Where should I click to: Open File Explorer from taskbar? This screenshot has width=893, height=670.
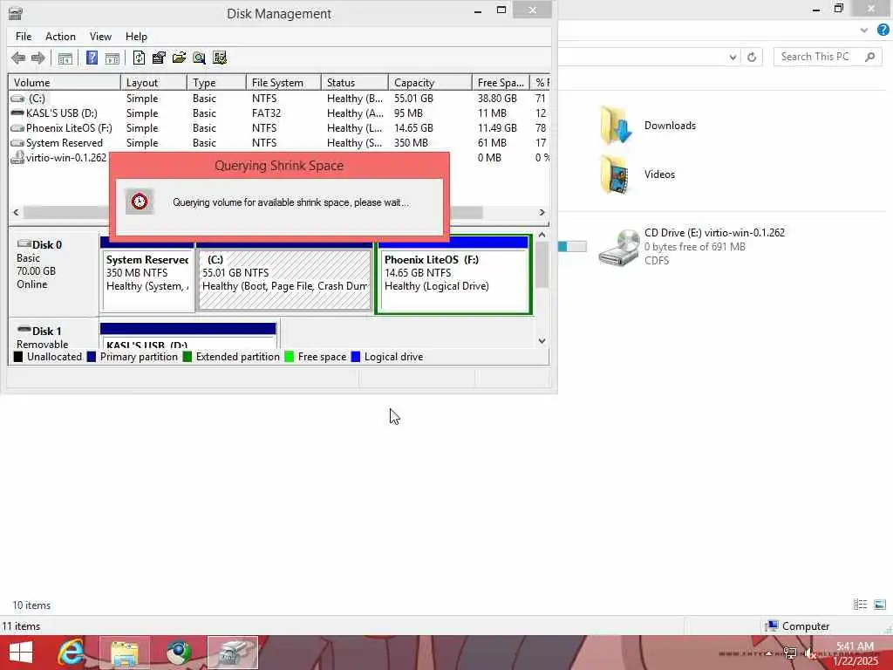tap(125, 653)
